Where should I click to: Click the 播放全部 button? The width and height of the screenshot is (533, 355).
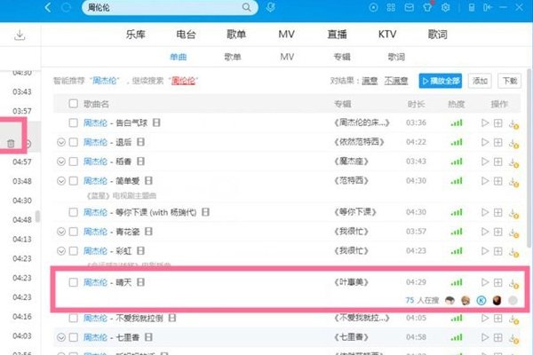click(441, 81)
